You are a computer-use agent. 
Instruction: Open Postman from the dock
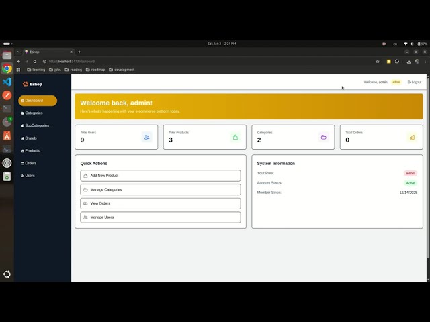coord(7,95)
